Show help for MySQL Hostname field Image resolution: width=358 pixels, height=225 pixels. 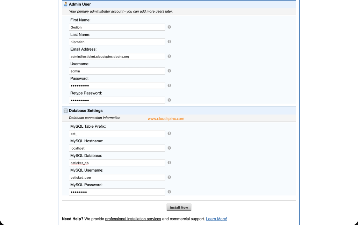(x=169, y=148)
